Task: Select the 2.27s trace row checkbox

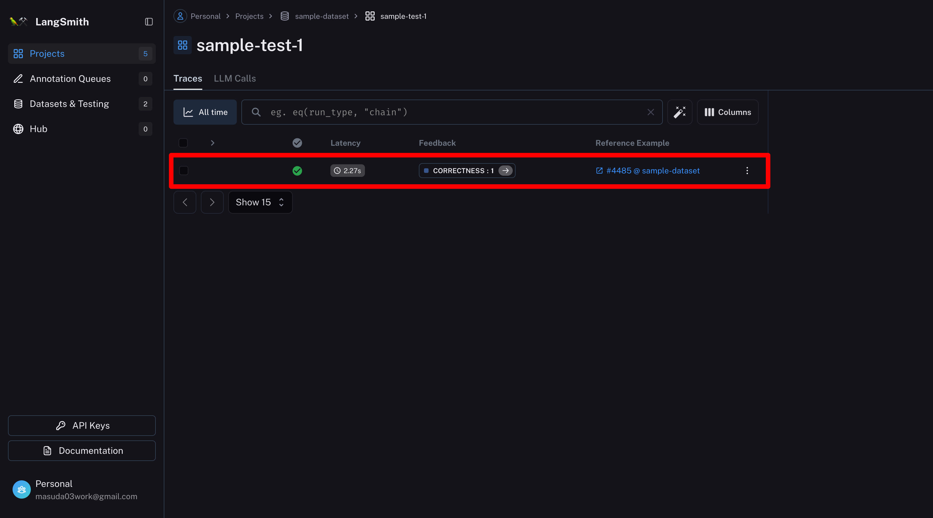Action: click(184, 171)
